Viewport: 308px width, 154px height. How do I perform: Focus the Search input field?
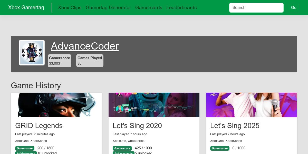256,8
